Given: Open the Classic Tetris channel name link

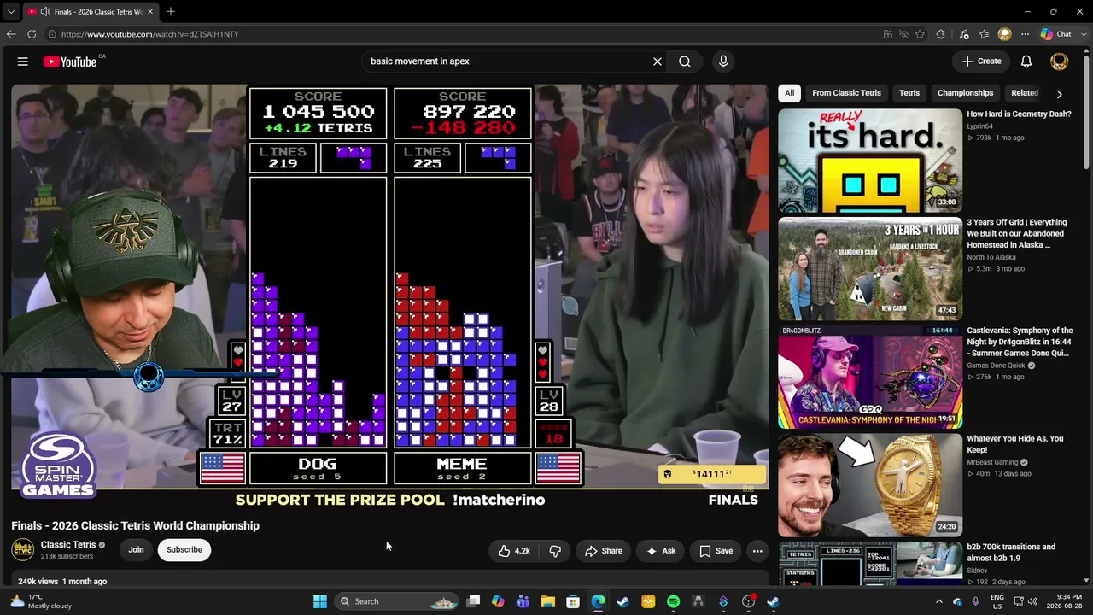Looking at the screenshot, I should click(x=68, y=545).
